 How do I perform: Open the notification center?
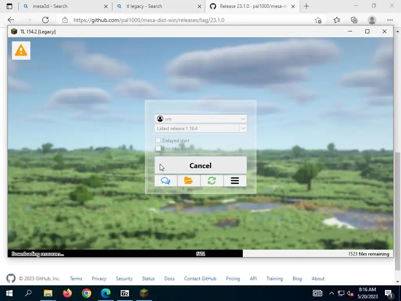tap(389, 294)
